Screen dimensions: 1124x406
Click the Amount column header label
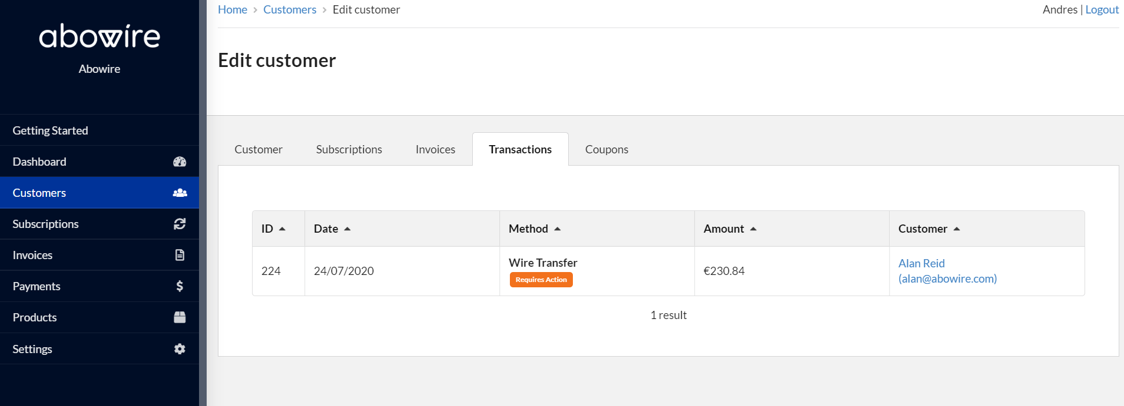(724, 229)
